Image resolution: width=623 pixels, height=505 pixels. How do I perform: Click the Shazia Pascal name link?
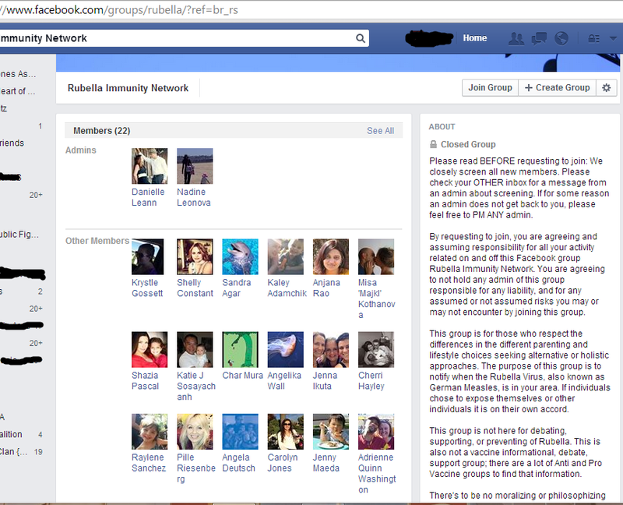pyautogui.click(x=145, y=380)
